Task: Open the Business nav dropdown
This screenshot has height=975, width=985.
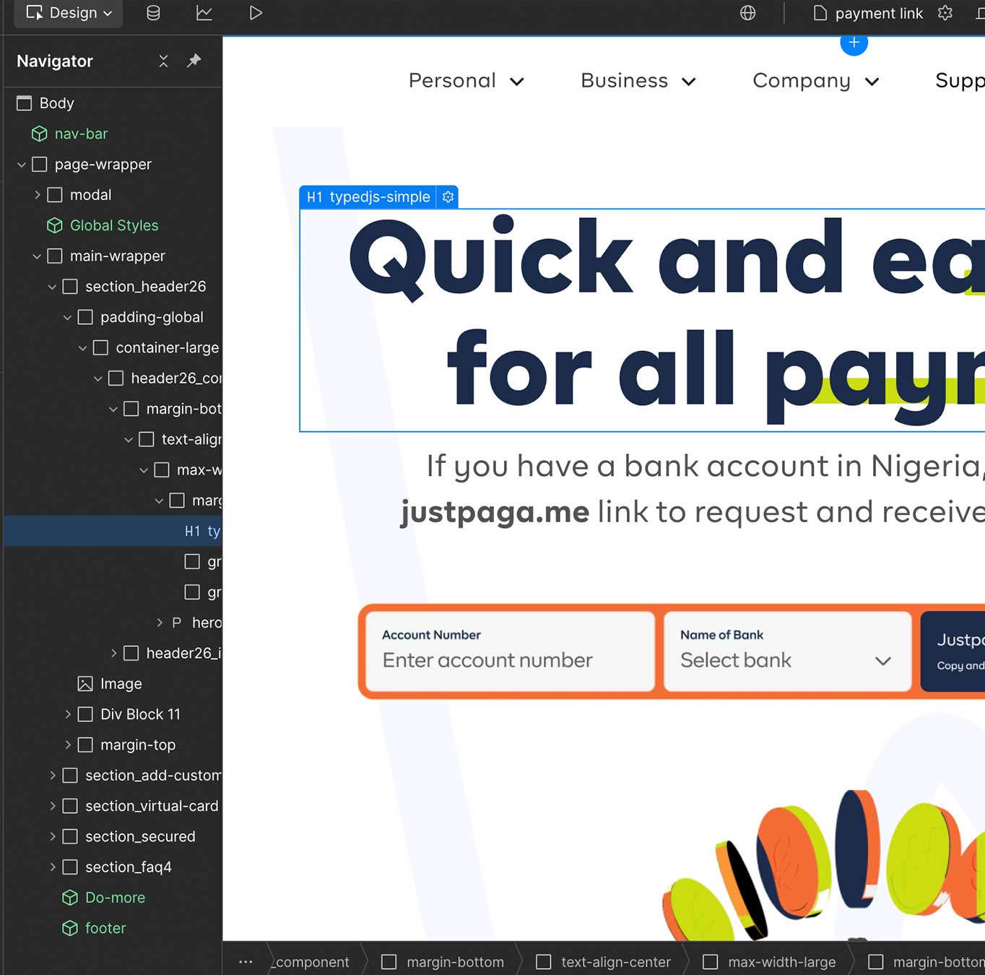Action: [x=638, y=81]
